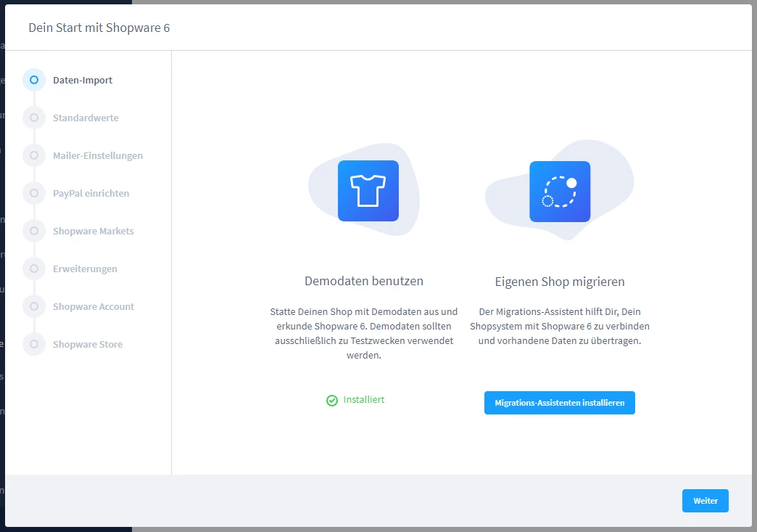Click the PayPal einrichten step circle

(x=34, y=193)
